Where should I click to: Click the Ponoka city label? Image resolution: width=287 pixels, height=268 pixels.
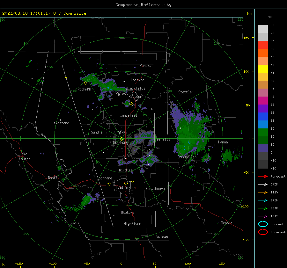145,66
